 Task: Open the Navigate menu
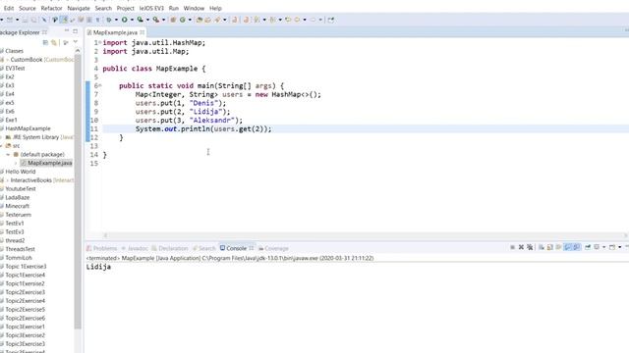(79, 8)
